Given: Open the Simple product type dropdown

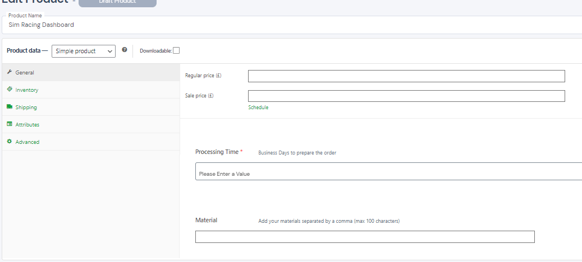Looking at the screenshot, I should point(84,51).
